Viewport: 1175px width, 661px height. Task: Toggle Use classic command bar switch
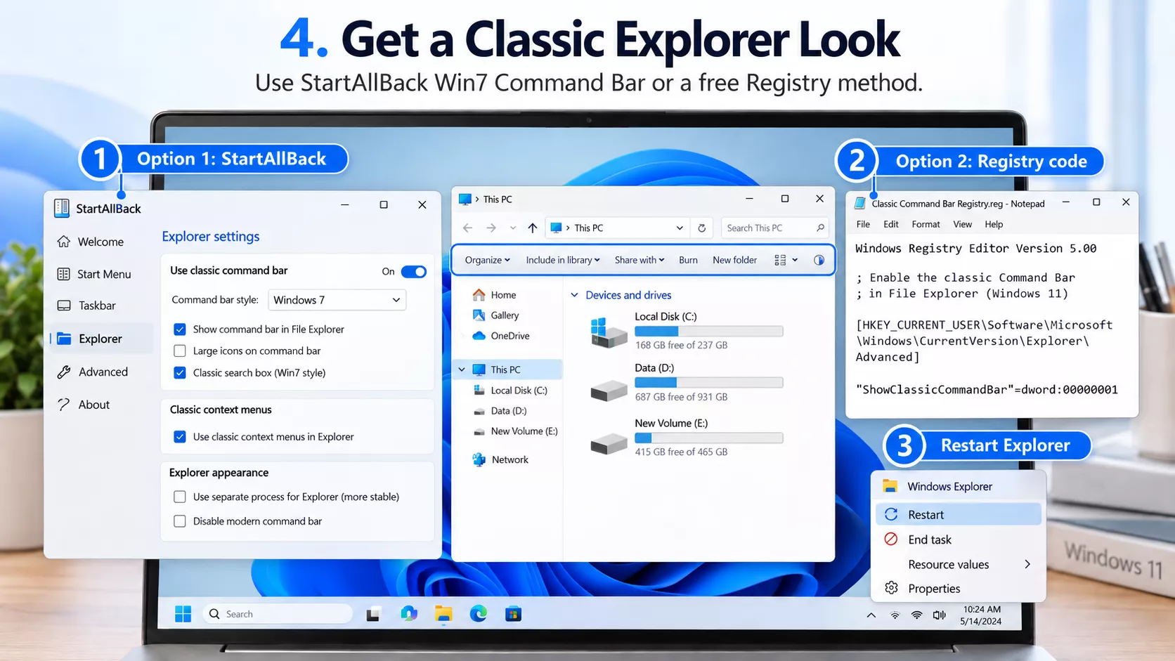pyautogui.click(x=414, y=272)
